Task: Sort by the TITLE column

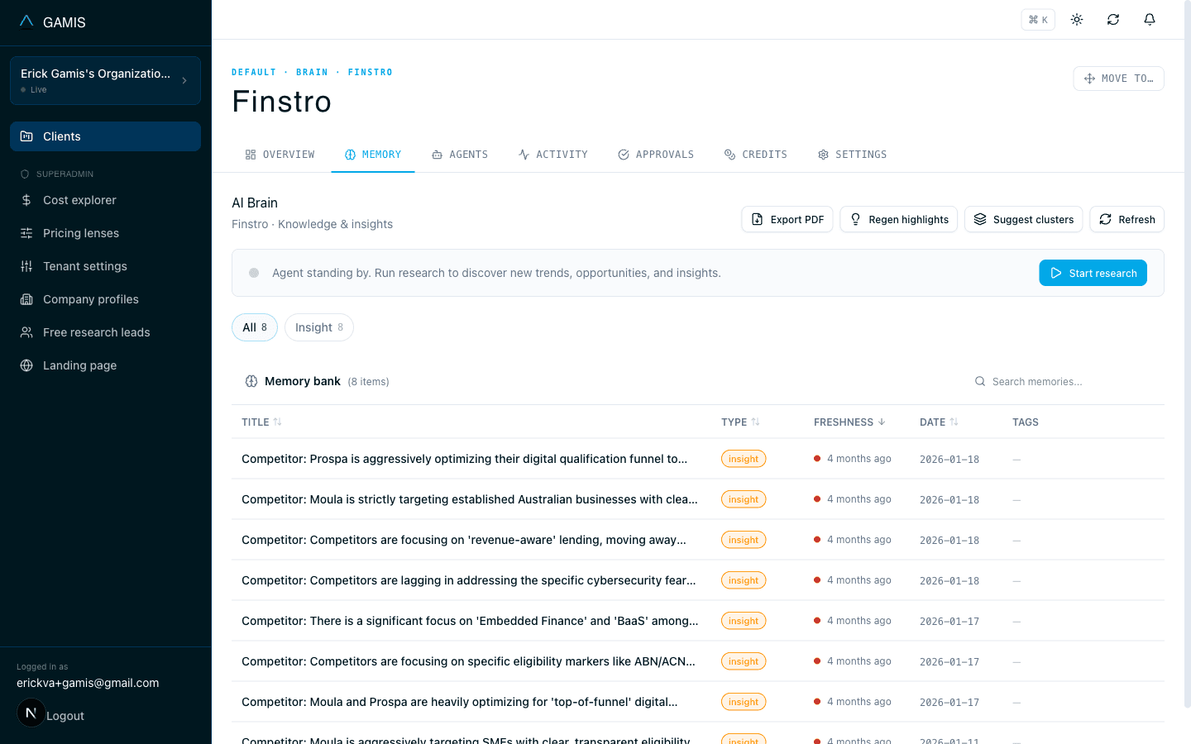Action: (x=261, y=422)
